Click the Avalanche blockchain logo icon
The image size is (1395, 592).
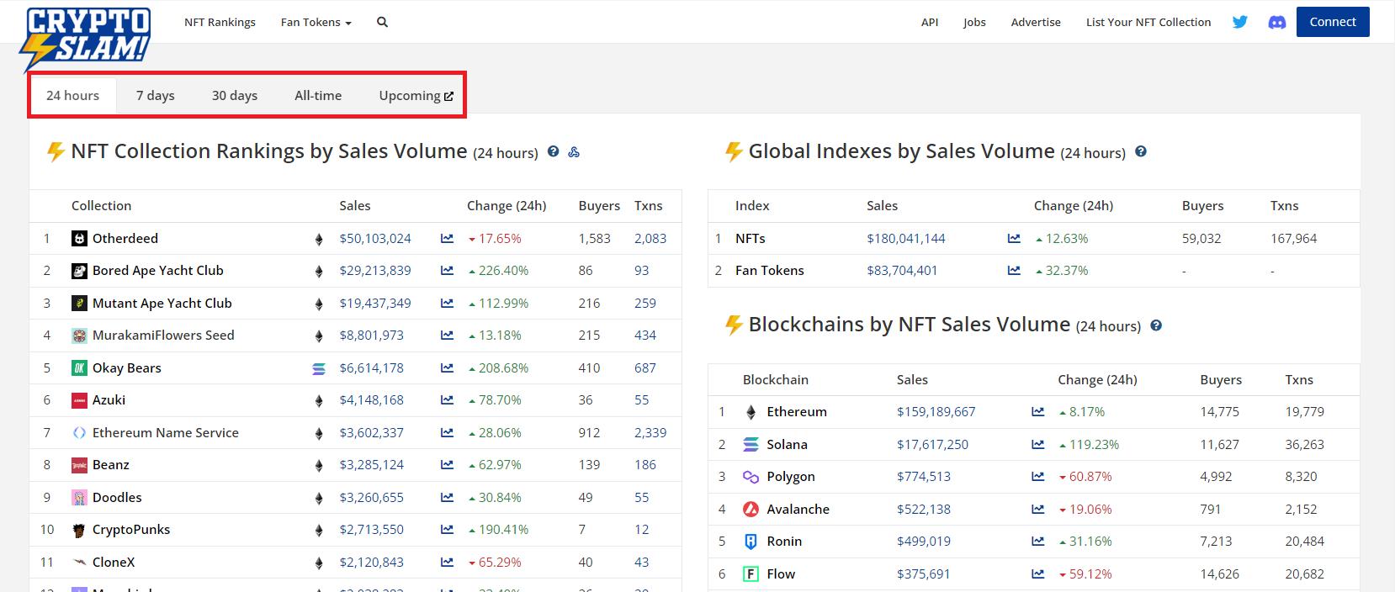[751, 510]
